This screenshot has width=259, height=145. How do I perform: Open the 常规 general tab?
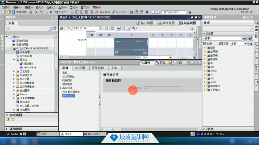[x=65, y=68]
